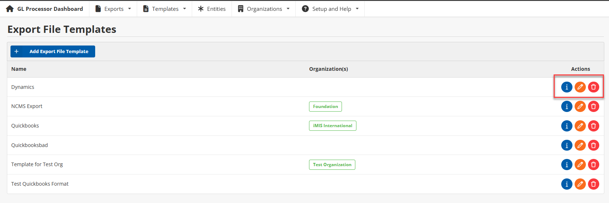This screenshot has height=203, width=609.
Task: Edit the Dynamics template with pencil icon
Action: 580,87
